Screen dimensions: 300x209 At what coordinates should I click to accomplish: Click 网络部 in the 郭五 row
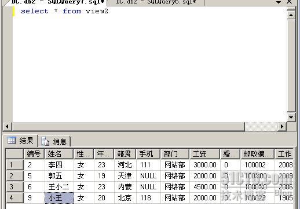tap(175, 176)
